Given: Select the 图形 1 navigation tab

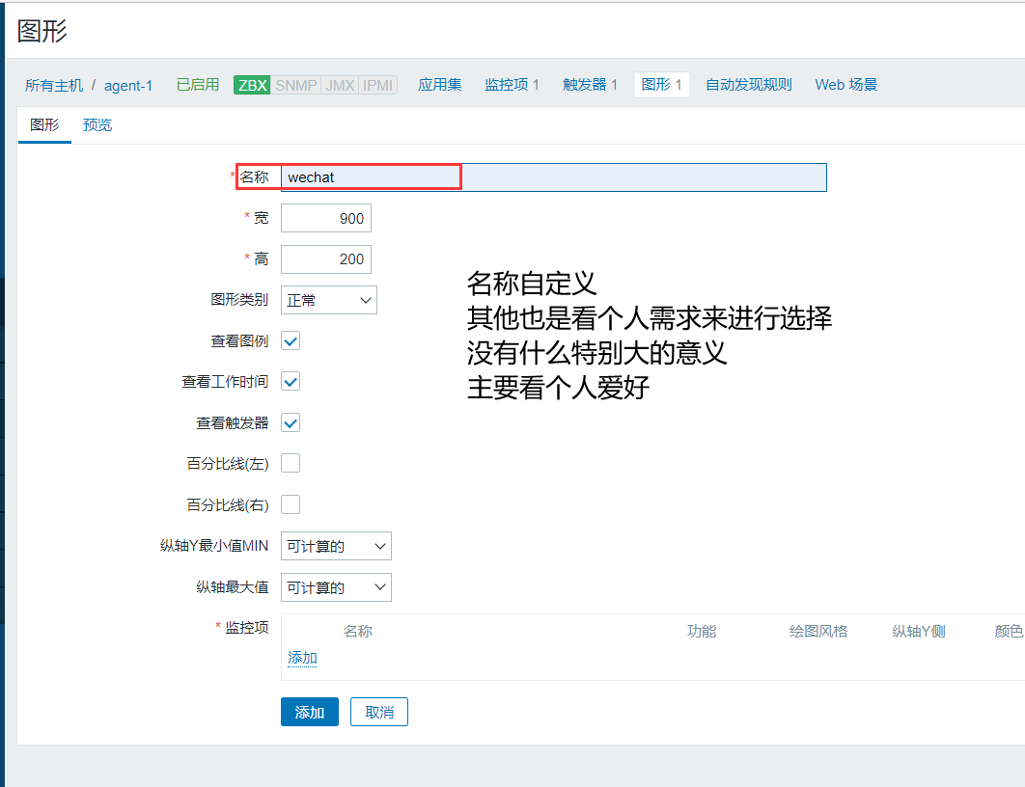Looking at the screenshot, I should pyautogui.click(x=661, y=85).
